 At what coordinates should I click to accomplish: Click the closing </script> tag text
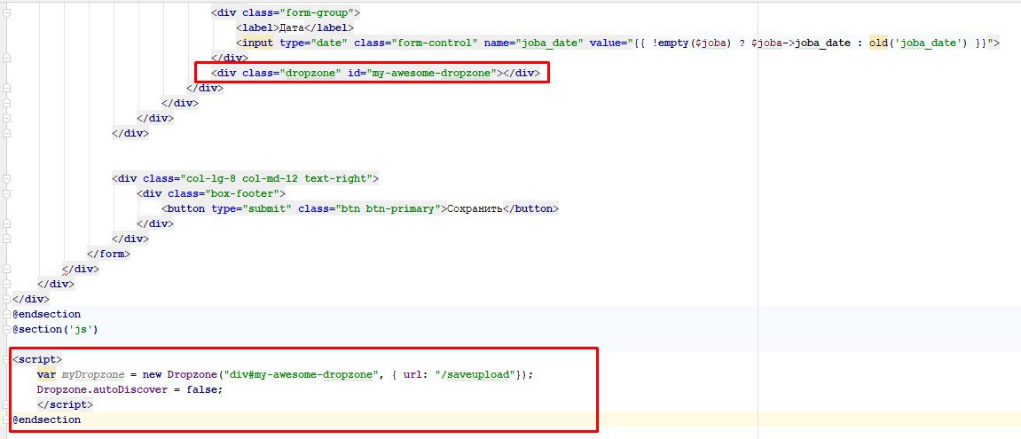click(65, 404)
